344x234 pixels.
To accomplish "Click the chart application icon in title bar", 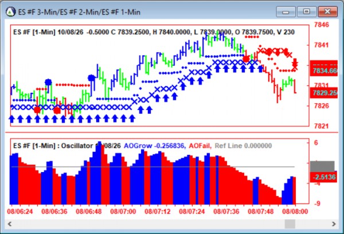I will pos(10,11).
